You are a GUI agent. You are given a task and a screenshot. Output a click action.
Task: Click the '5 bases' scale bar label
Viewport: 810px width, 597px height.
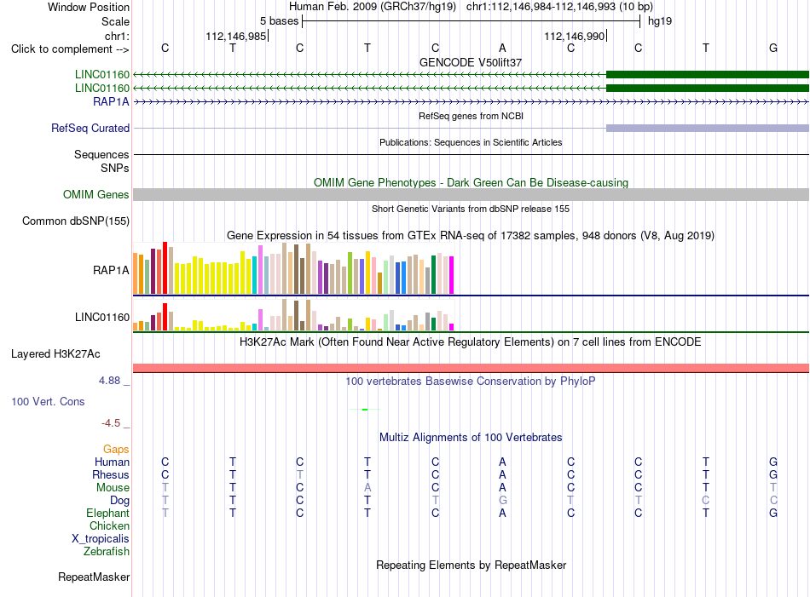click(279, 21)
